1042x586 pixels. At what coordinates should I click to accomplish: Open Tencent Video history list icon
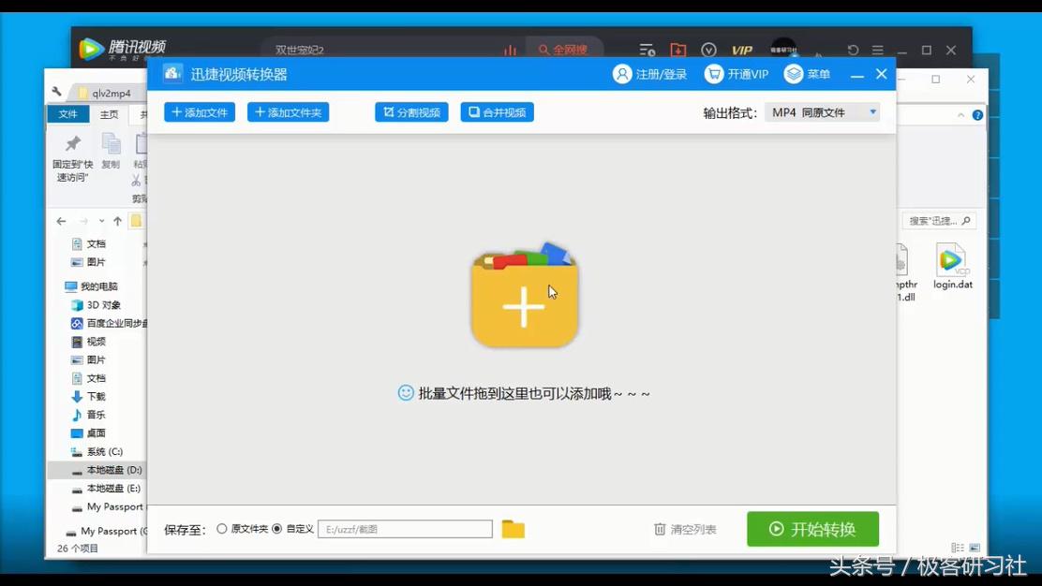647,50
